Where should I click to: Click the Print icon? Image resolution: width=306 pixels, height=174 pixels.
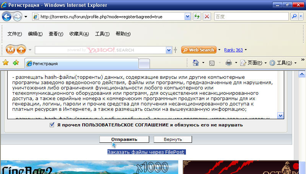tap(228, 63)
